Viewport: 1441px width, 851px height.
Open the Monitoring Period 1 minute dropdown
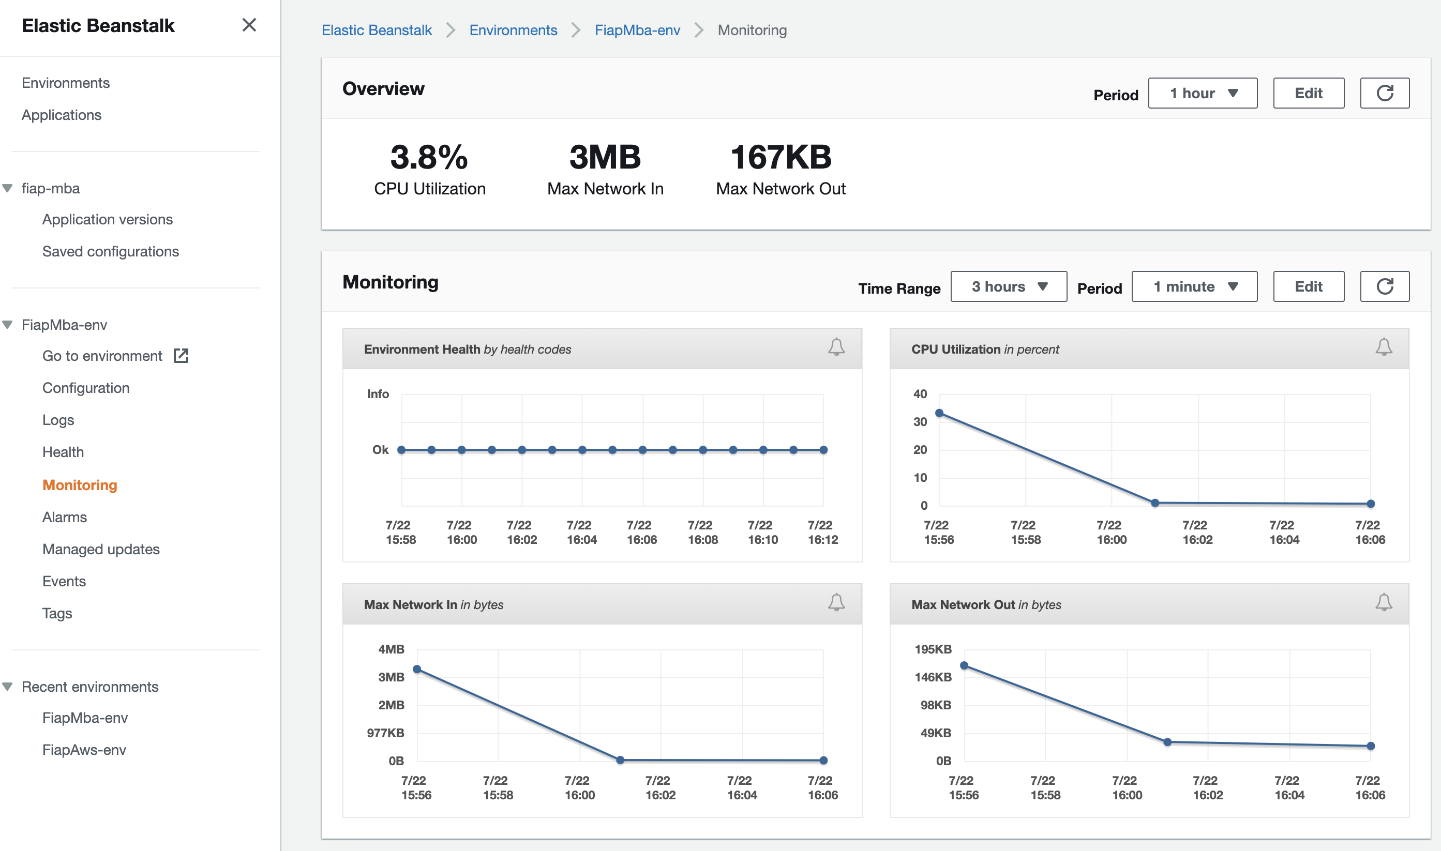1194,286
